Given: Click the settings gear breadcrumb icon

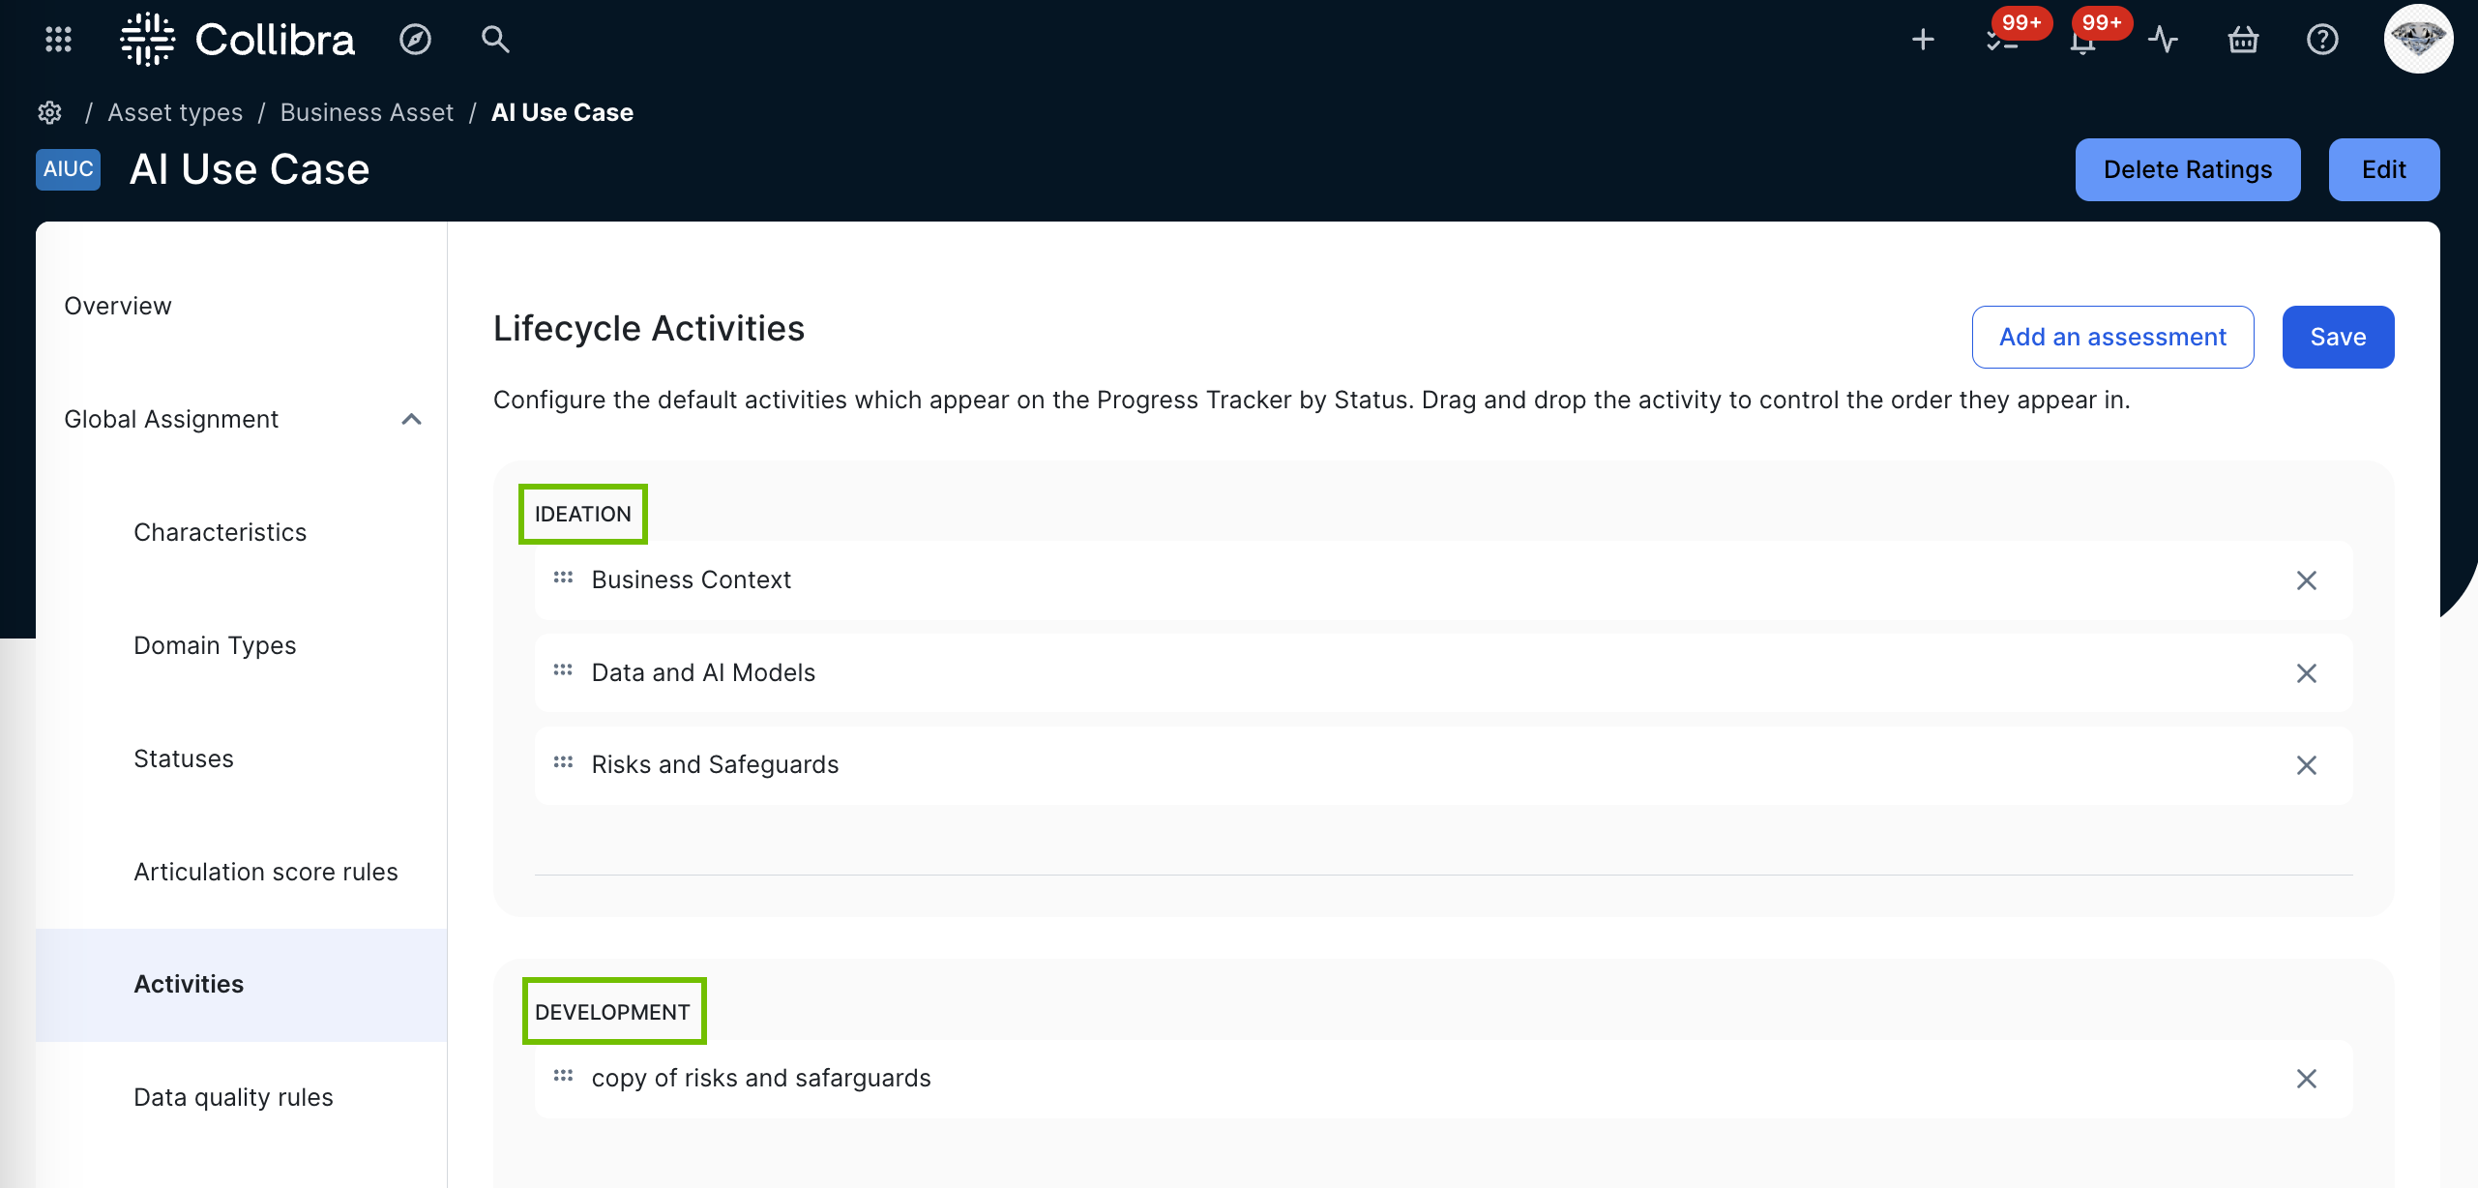Looking at the screenshot, I should pos(50,112).
